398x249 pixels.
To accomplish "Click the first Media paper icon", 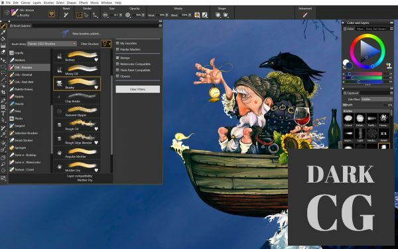I will tap(197, 15).
